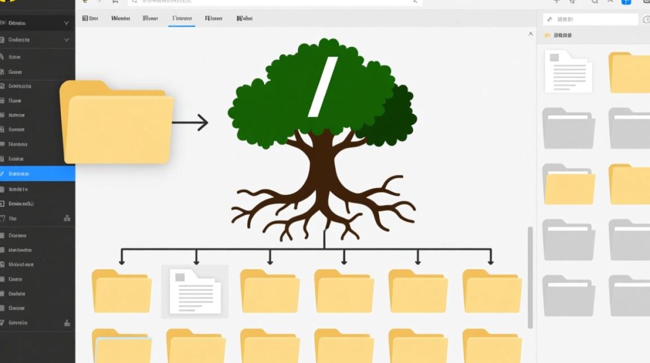Click the network icon in the lowest sidebar row
The image size is (650, 363).
coord(67,323)
